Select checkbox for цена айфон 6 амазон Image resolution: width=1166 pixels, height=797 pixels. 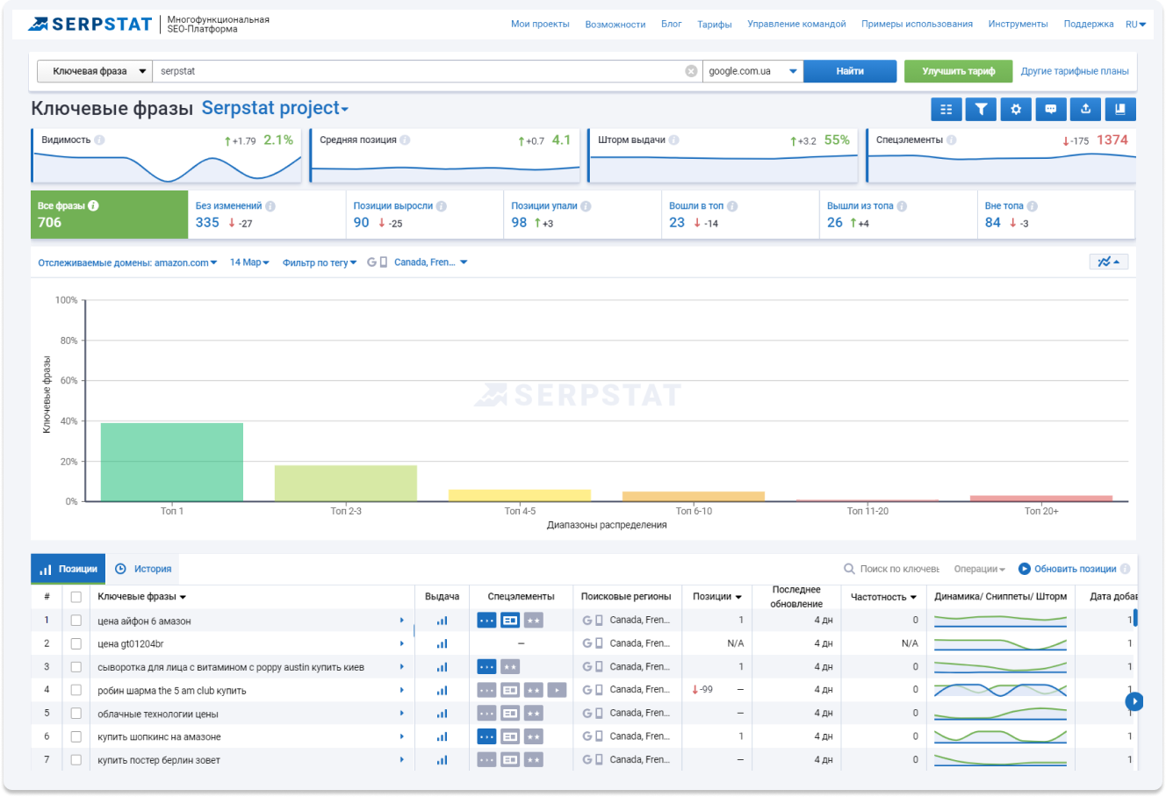pyautogui.click(x=76, y=621)
